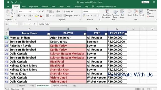
Task: Open the Remove Duplicate sheet tab
Action: point(60,86)
